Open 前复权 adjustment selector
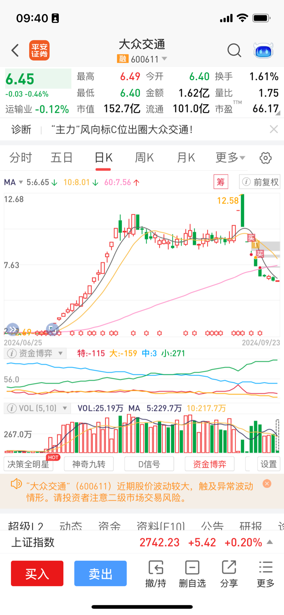The height and width of the screenshot is (615, 284). (260, 182)
